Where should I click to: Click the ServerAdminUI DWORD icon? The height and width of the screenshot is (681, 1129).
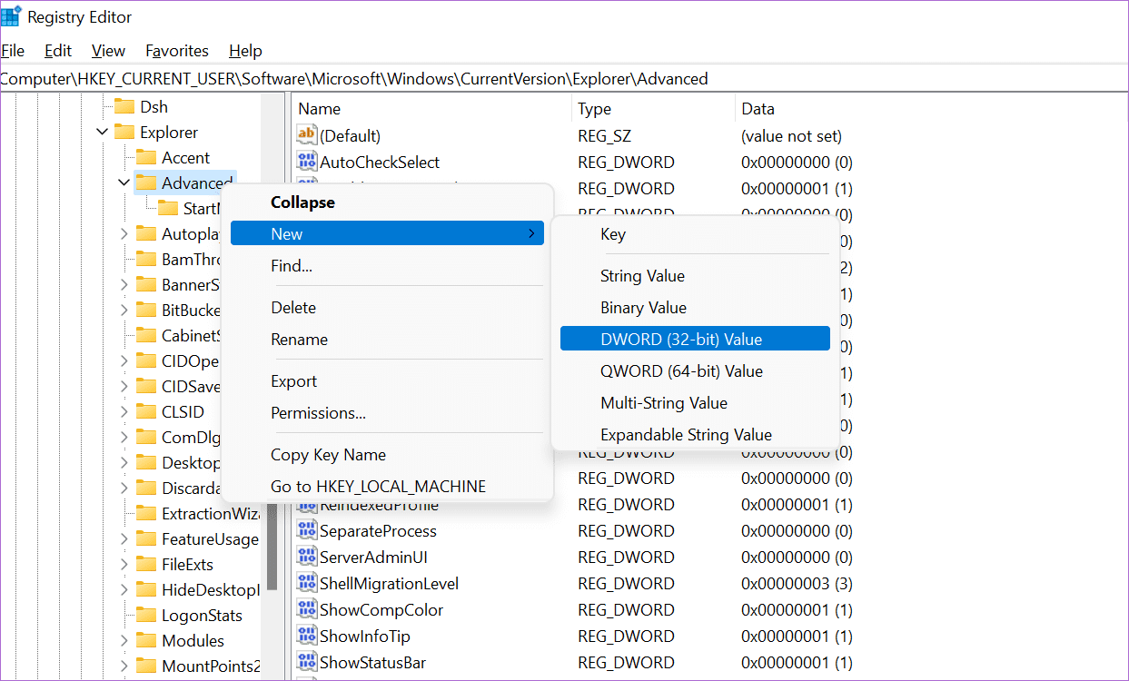click(x=307, y=557)
